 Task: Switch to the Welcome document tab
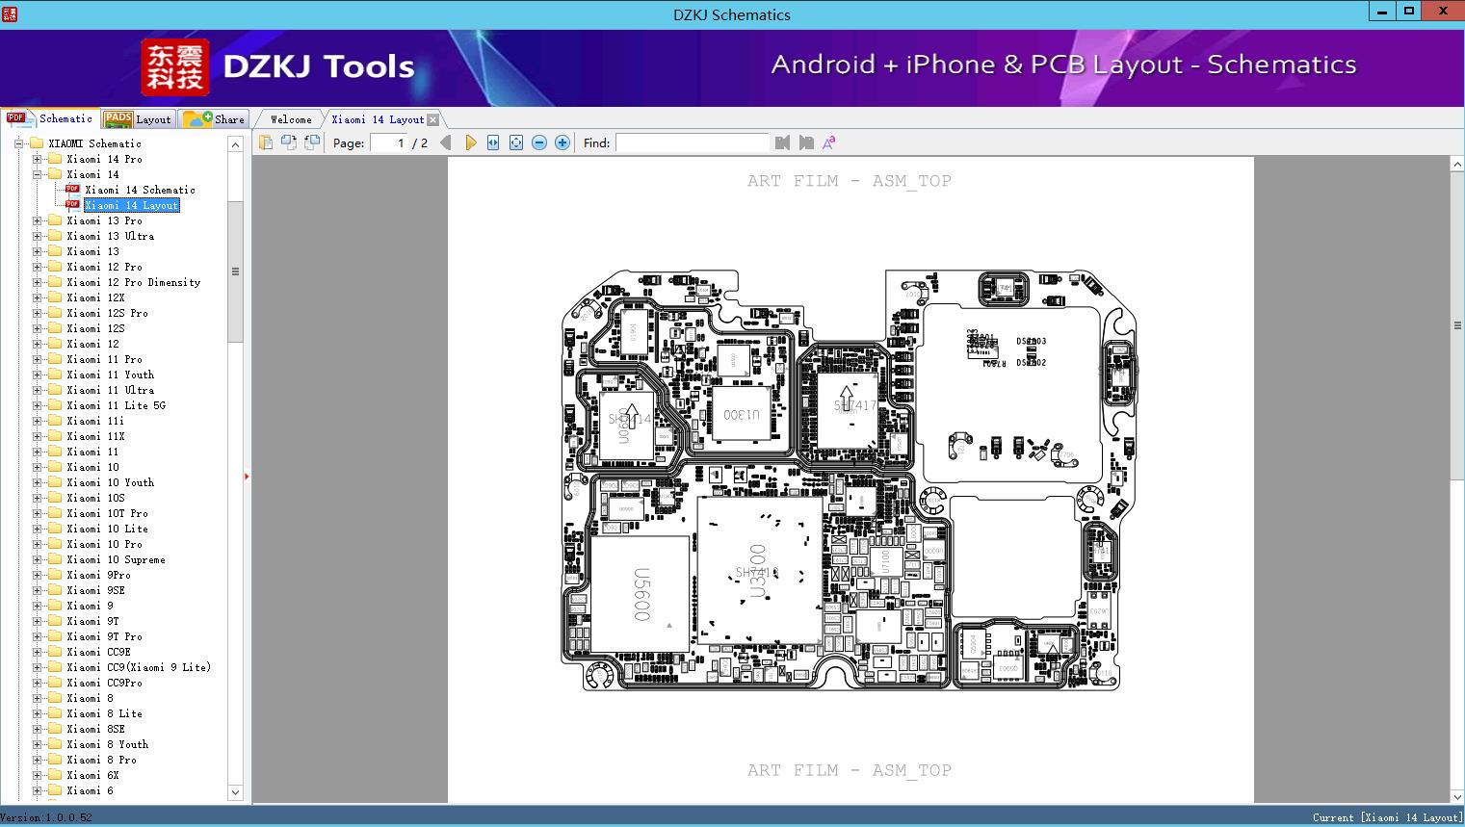click(291, 119)
